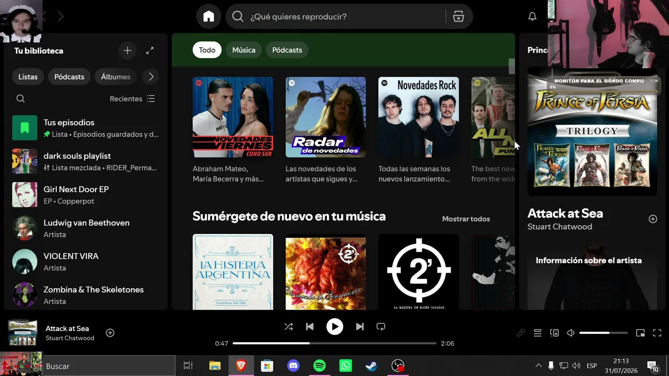Skip to the next track
The height and width of the screenshot is (376, 669).
point(360,326)
